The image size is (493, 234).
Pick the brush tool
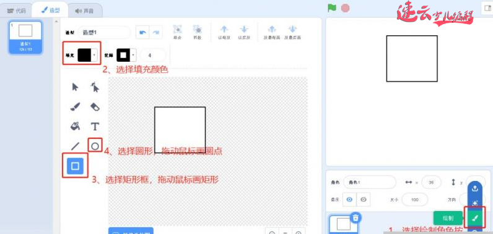tap(75, 107)
